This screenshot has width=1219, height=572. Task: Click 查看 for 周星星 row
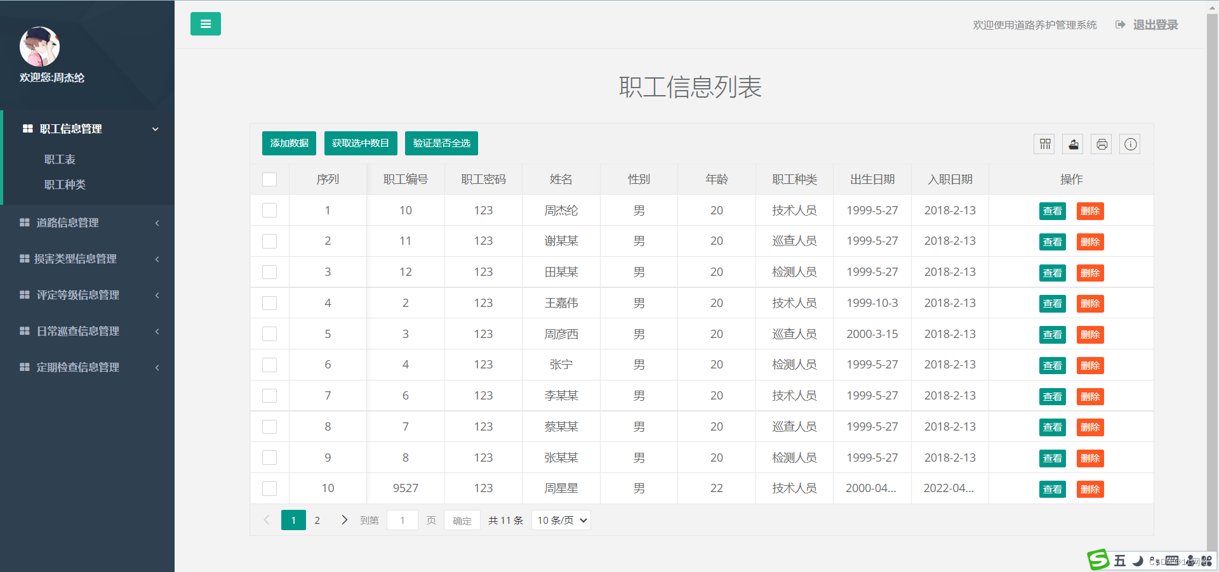click(x=1053, y=489)
